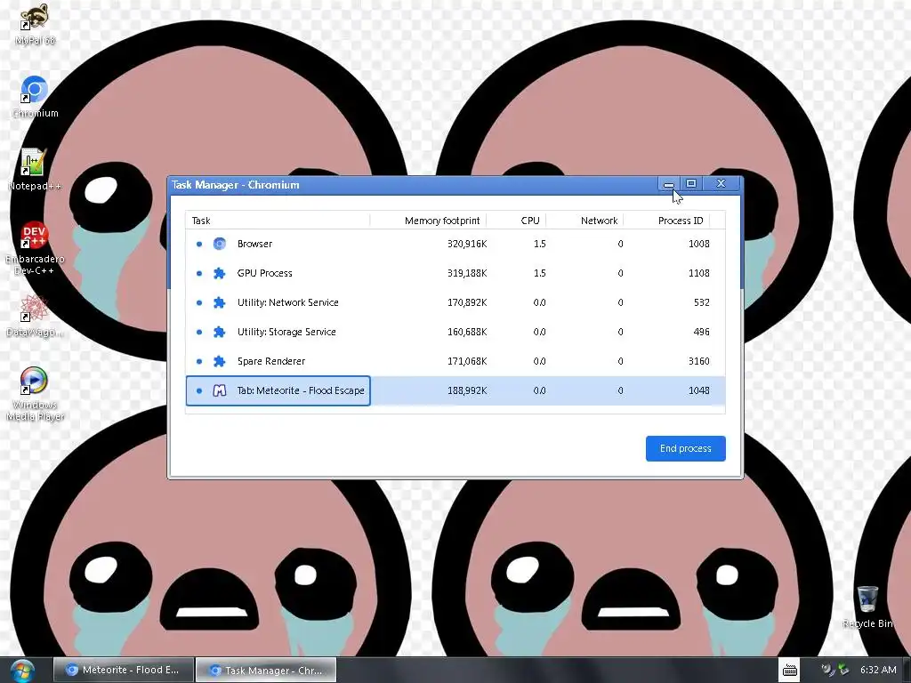Launch Windows Media Player desktop icon
The width and height of the screenshot is (911, 683).
coord(35,394)
